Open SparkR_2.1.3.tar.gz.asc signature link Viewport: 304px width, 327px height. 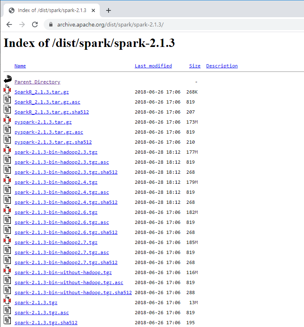pyautogui.click(x=47, y=102)
